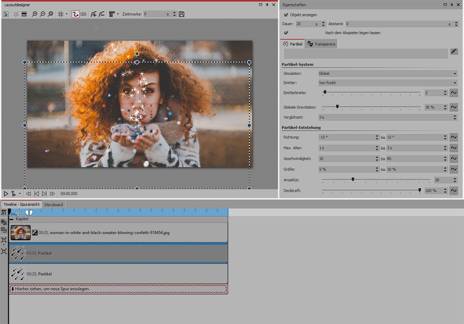The width and height of the screenshot is (464, 324).
Task: Click the selection frame tool icon
Action: point(6,14)
